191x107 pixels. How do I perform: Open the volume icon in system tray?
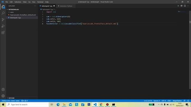(x=173, y=104)
